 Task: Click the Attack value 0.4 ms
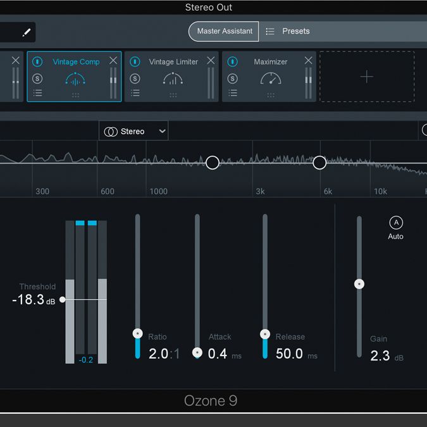225,354
